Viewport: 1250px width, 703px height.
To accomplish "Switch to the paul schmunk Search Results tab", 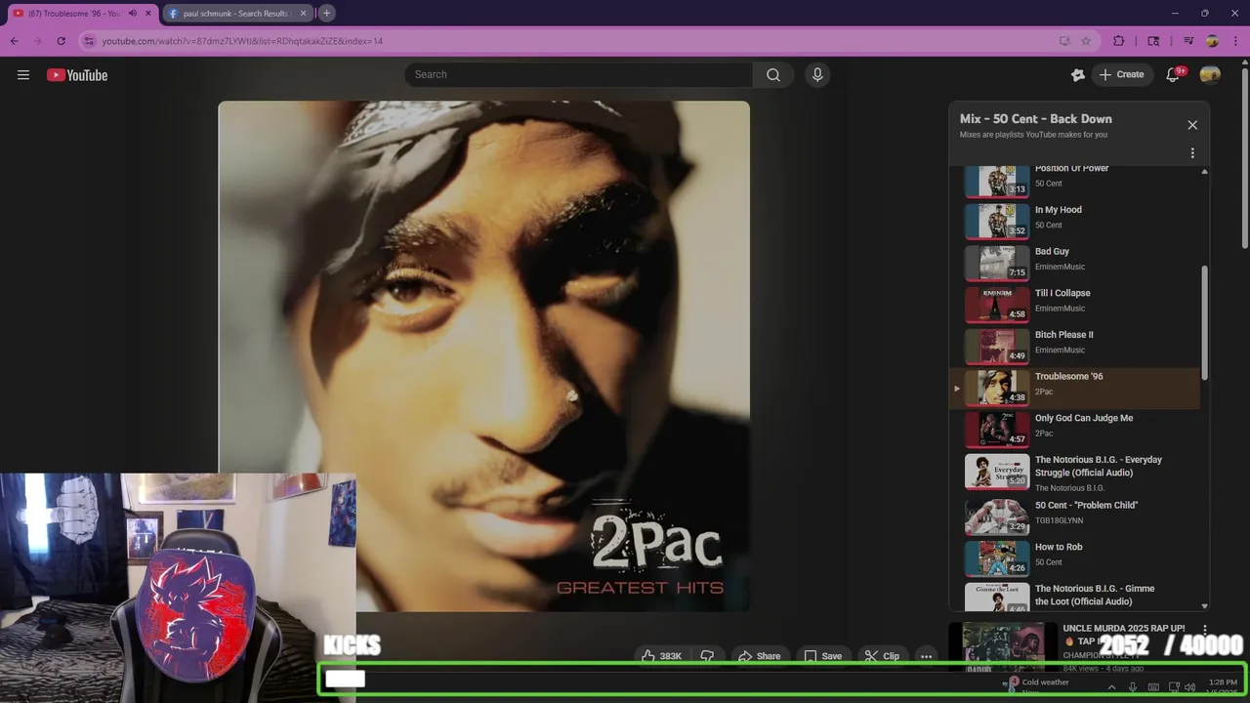I will (235, 14).
